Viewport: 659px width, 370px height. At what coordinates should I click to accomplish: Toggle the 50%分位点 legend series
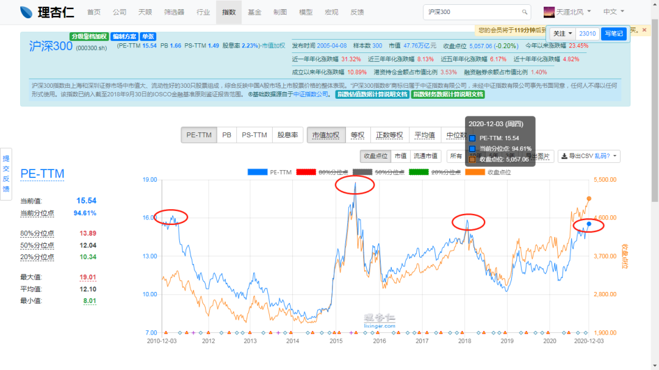[379, 172]
